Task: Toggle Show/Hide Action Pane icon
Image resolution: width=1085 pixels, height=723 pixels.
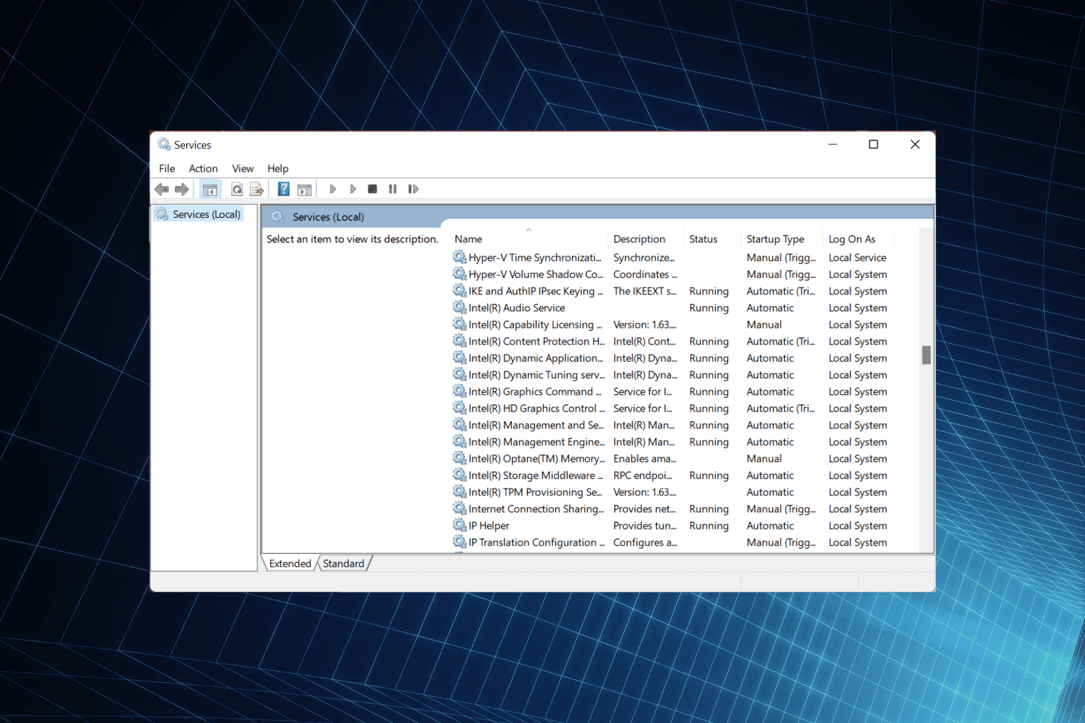Action: click(305, 190)
